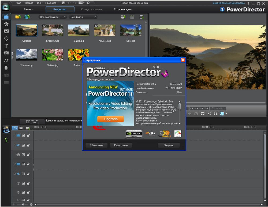This screenshot has height=207, width=268.
Task: Click the settings gear icon in top bar
Action: [x=88, y=3]
